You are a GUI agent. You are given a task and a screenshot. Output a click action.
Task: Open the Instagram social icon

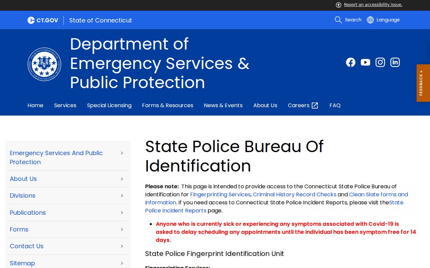(380, 62)
